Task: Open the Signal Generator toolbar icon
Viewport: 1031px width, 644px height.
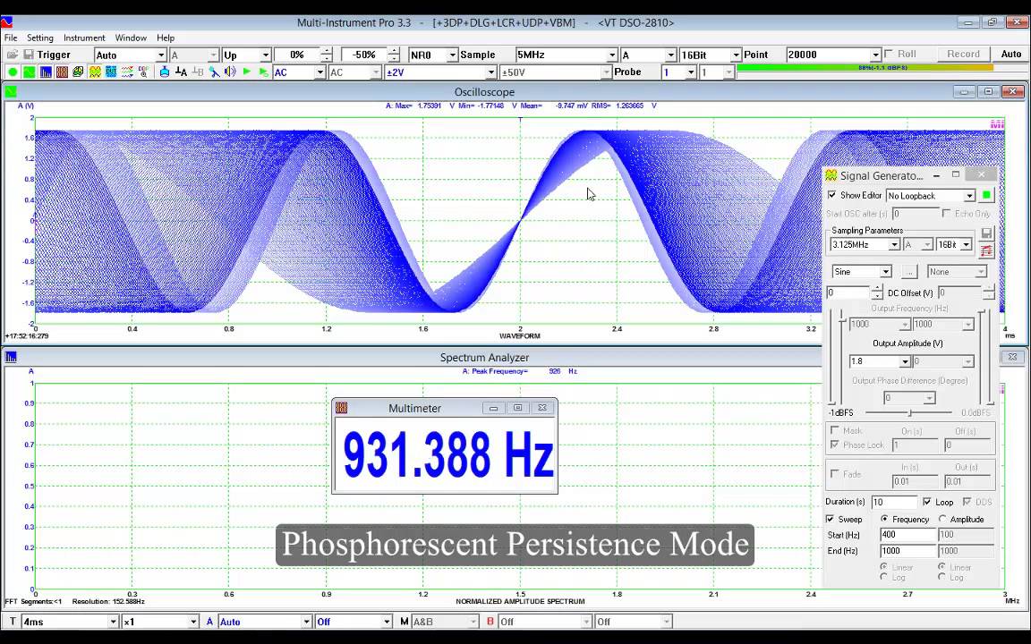Action: (x=95, y=72)
